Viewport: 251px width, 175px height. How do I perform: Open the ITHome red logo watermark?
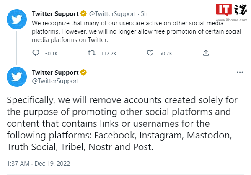pos(224,10)
